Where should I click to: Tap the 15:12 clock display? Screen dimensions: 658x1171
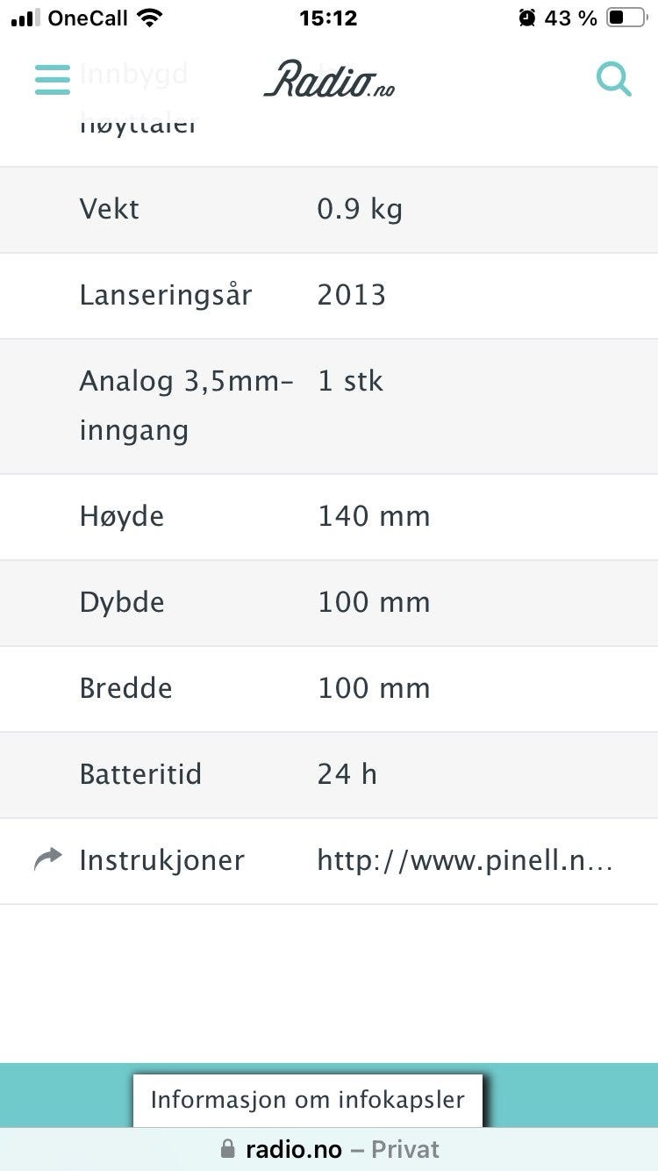click(329, 18)
